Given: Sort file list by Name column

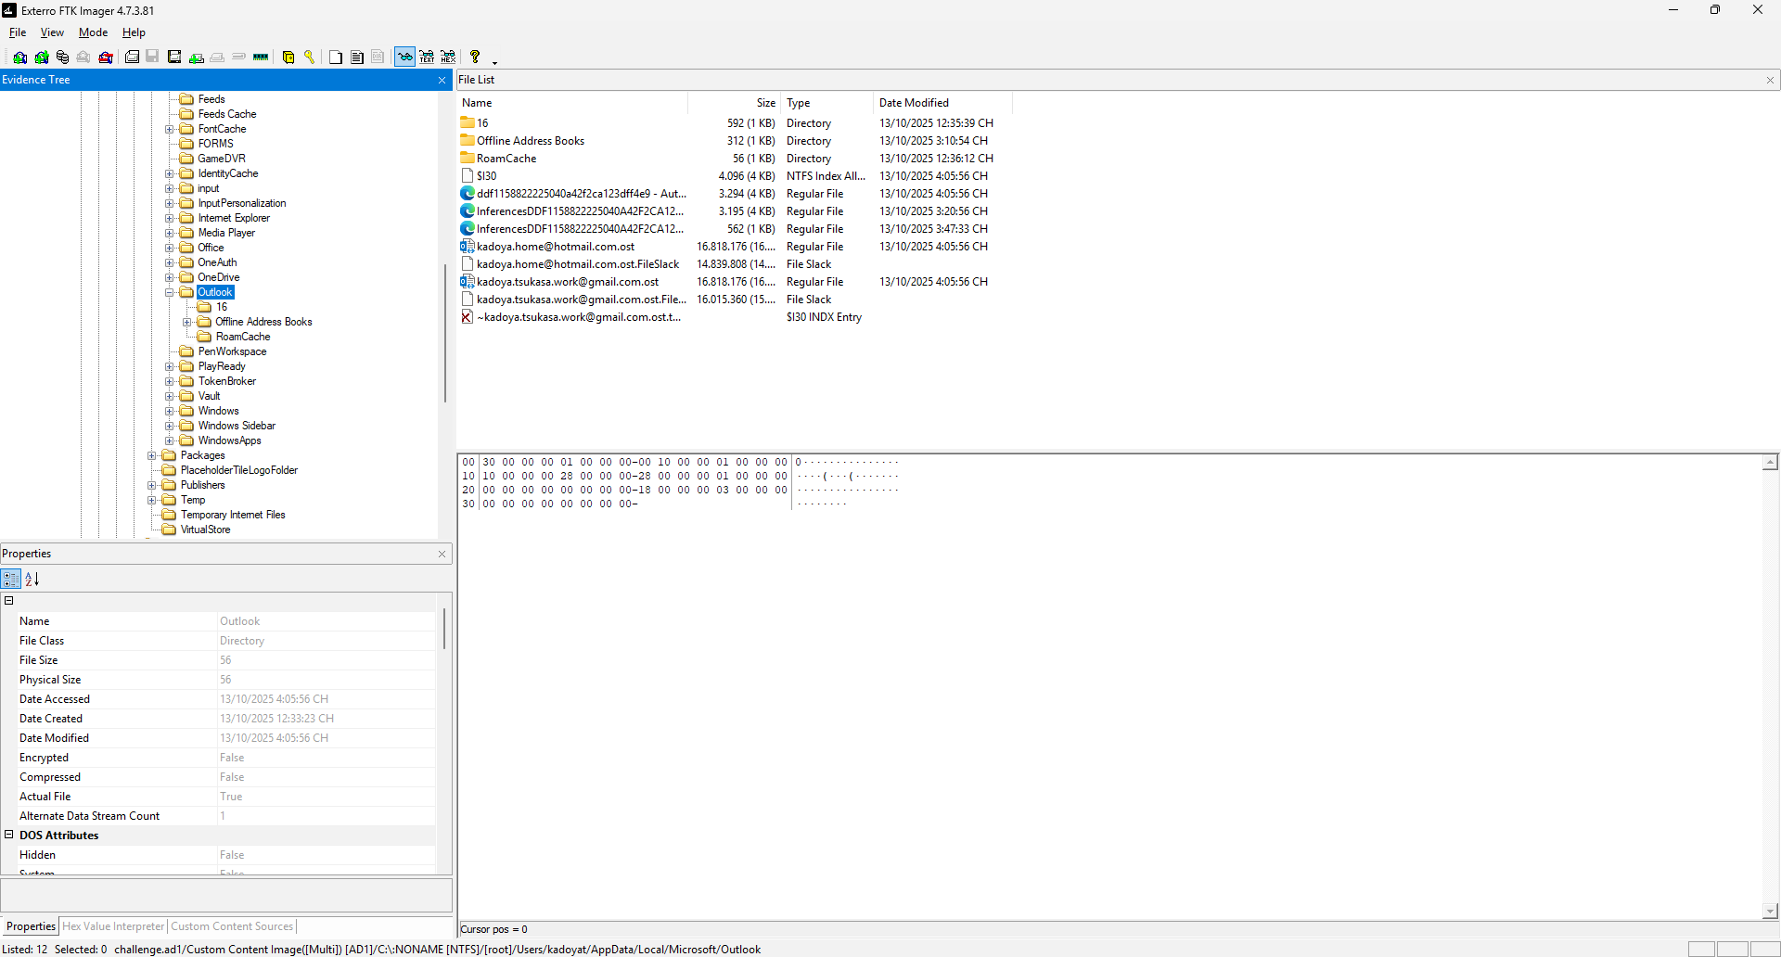Looking at the screenshot, I should [x=572, y=103].
